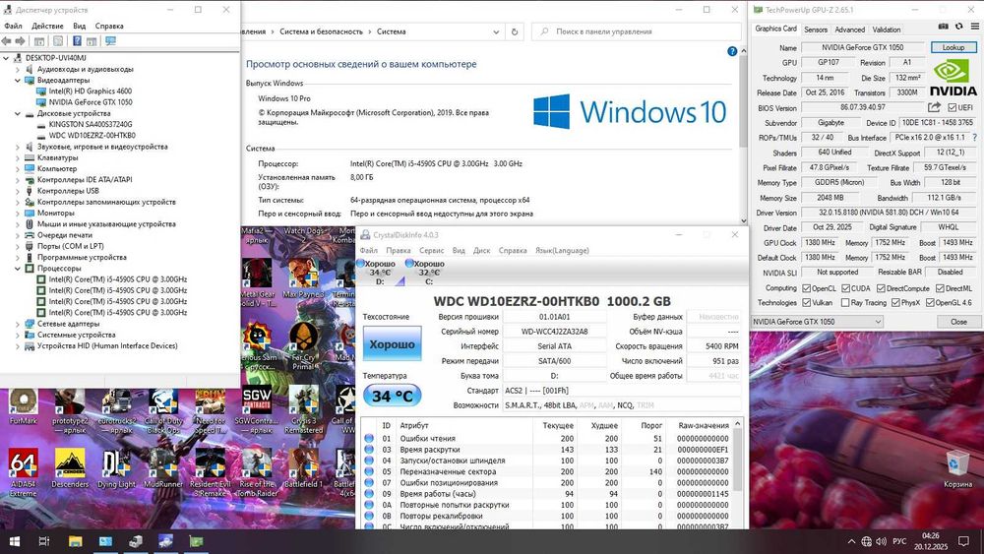Toggle CUDA checkbox in GPU-Z
Image resolution: width=984 pixels, height=554 pixels.
(845, 288)
